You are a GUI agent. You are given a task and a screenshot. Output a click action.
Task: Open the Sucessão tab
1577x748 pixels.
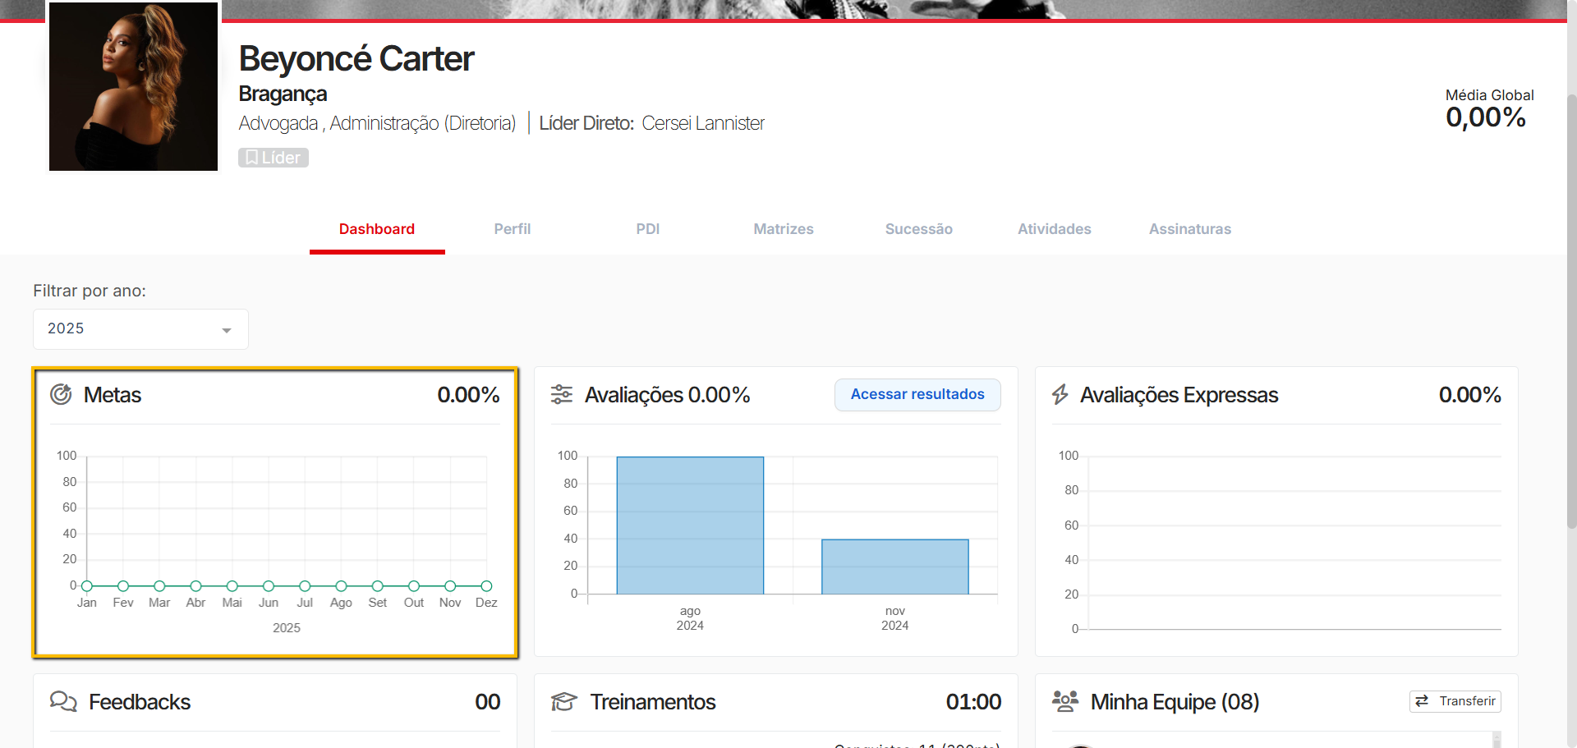[x=919, y=229]
